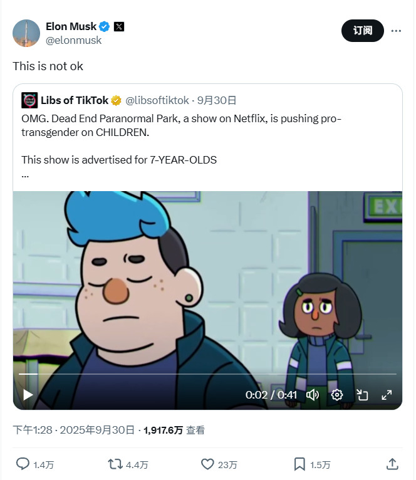The width and height of the screenshot is (416, 480).
Task: Open video settings gear icon
Action: [x=337, y=395]
